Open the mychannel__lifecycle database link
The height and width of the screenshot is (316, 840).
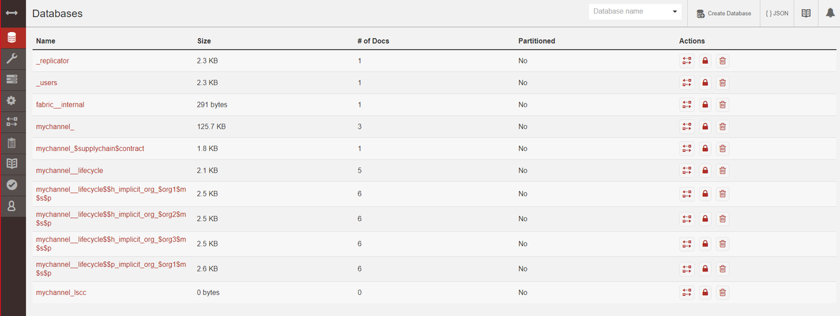point(70,171)
